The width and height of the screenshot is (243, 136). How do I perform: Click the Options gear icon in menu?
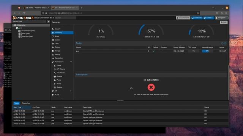pyautogui.click(x=53, y=47)
